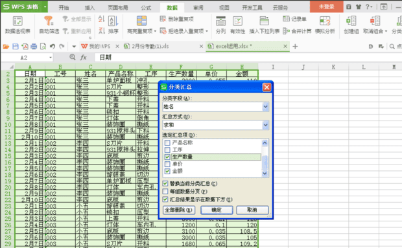
Task: Open the name box dropdown for A2
Action: click(x=51, y=58)
